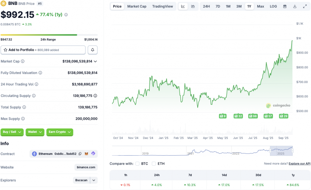The image size is (311, 190).
Task: Toggle the LOG scale option
Action: click(x=273, y=6)
